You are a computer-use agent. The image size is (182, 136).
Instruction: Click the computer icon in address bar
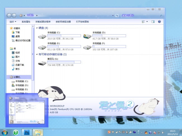[21, 15]
